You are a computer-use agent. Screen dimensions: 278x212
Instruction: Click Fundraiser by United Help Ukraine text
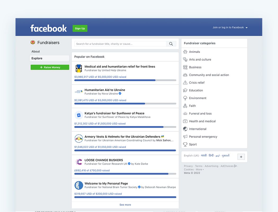tap(105, 70)
